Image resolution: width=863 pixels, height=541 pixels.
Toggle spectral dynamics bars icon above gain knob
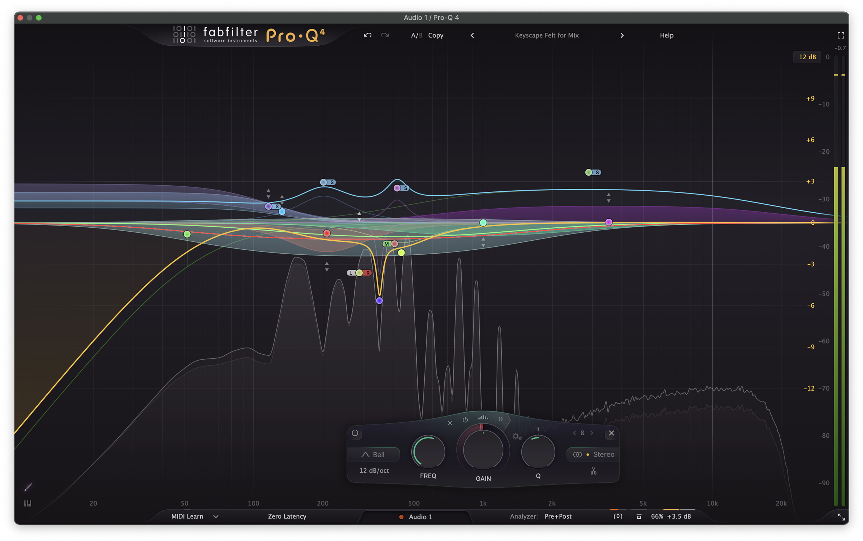(x=483, y=418)
